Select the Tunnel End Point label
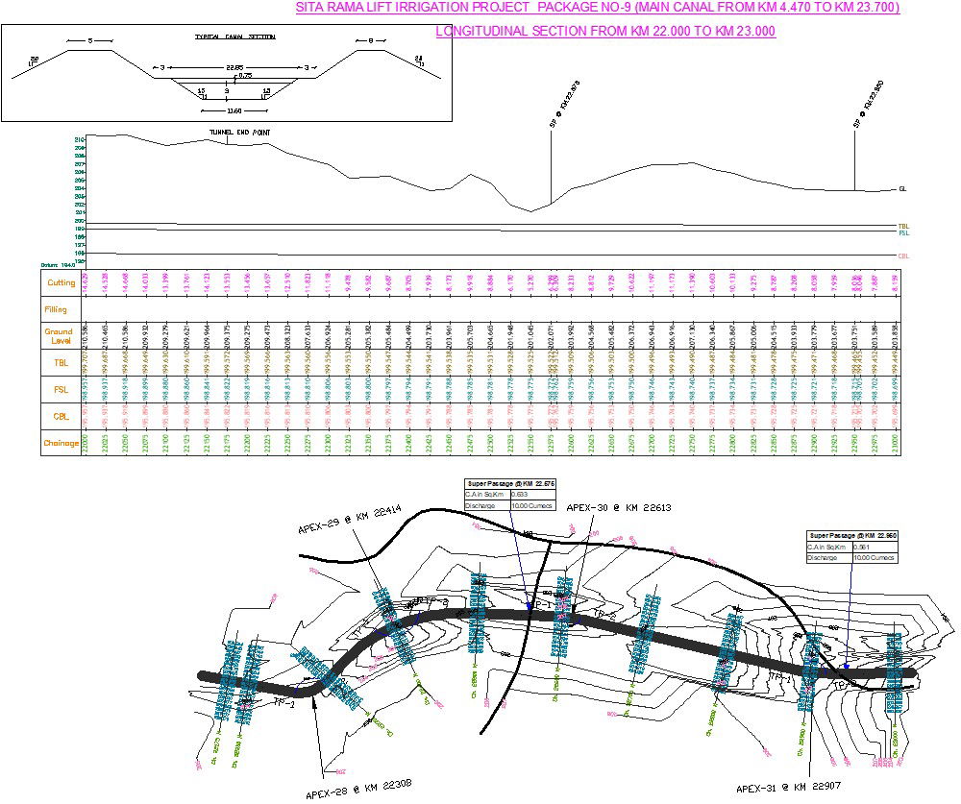The image size is (961, 804). point(239,132)
